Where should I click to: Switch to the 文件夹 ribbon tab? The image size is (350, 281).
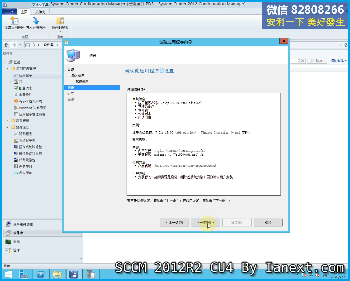click(x=40, y=12)
